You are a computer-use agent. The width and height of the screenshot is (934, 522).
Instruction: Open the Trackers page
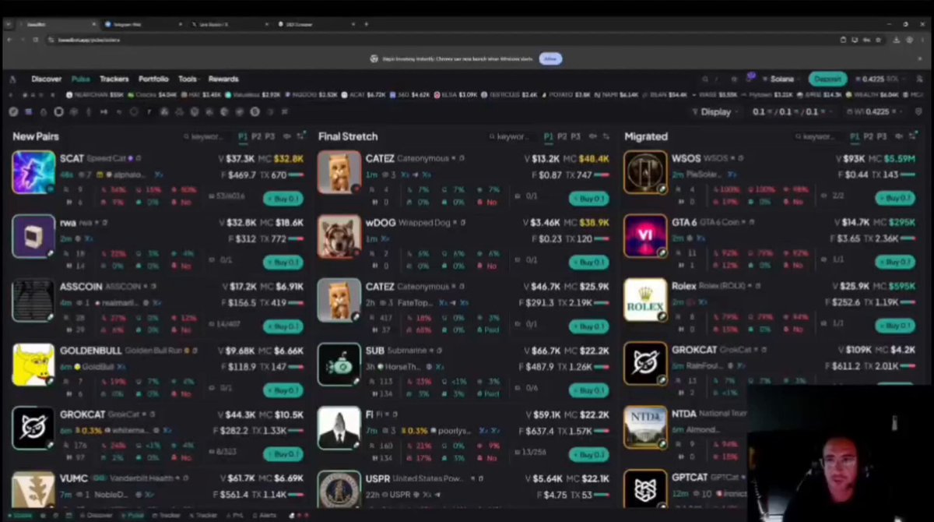tap(114, 79)
